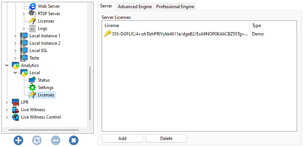This screenshot has height=147, width=304.
Task: Select the Teste label
Action: coord(34,58)
